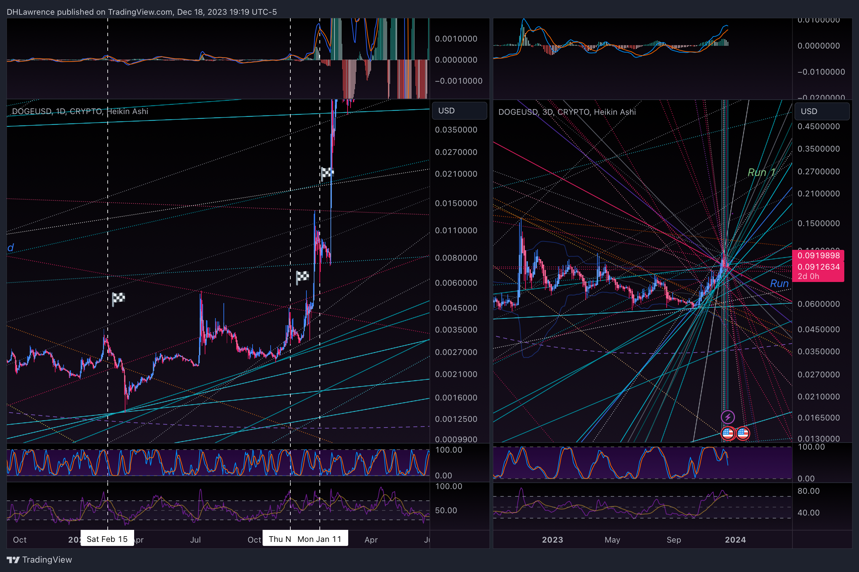
Task: Click the 0.0912634 current price label
Action: [x=818, y=267]
